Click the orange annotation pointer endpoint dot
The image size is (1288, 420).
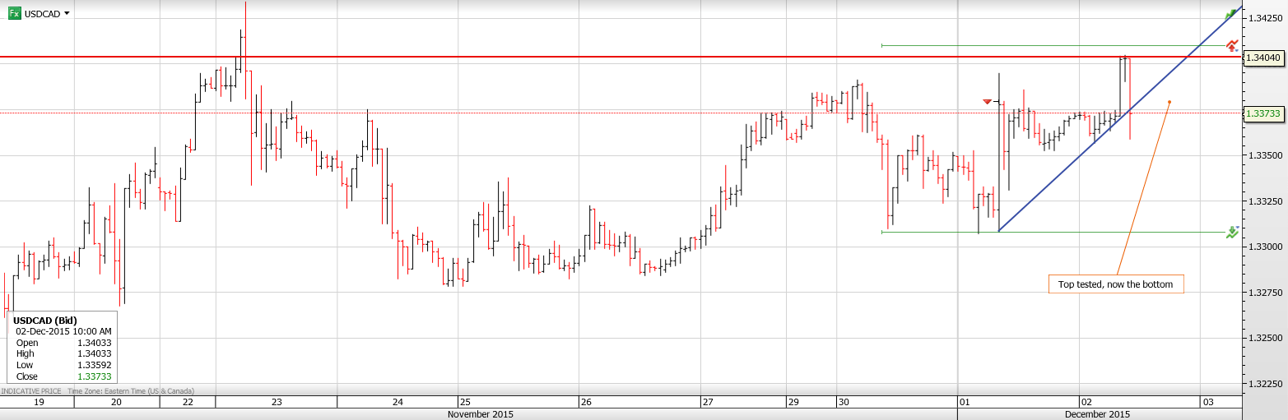1169,102
